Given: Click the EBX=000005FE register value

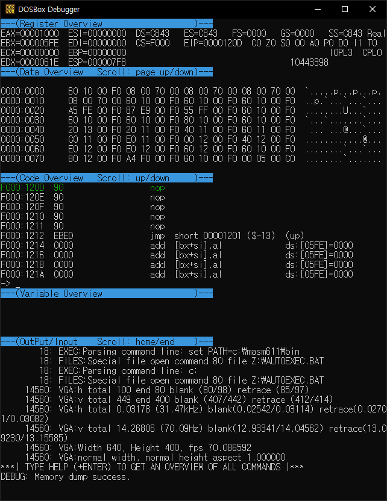Looking at the screenshot, I should click(30, 43).
